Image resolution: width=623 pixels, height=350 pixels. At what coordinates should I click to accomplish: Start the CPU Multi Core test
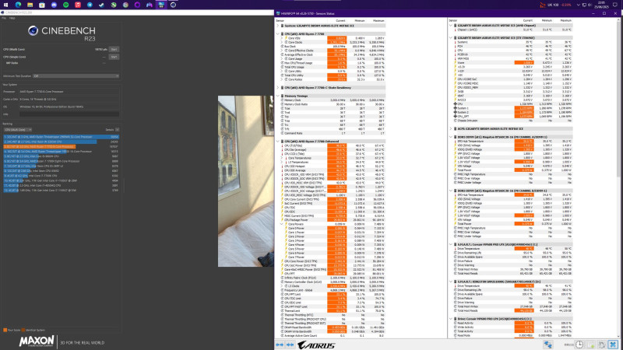pos(114,49)
